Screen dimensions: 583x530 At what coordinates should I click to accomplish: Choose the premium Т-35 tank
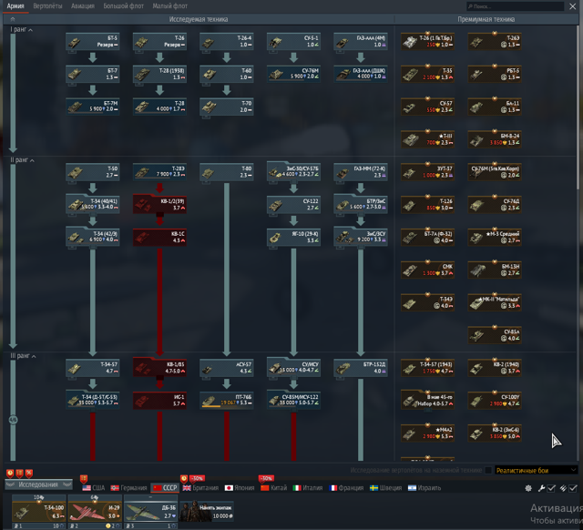[x=427, y=74]
